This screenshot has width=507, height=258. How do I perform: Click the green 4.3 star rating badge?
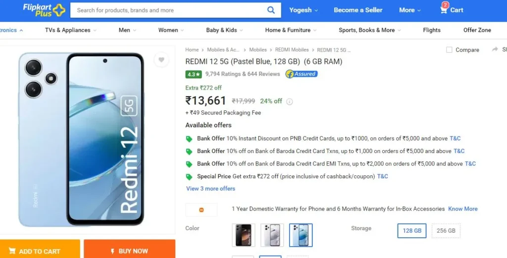(x=194, y=74)
